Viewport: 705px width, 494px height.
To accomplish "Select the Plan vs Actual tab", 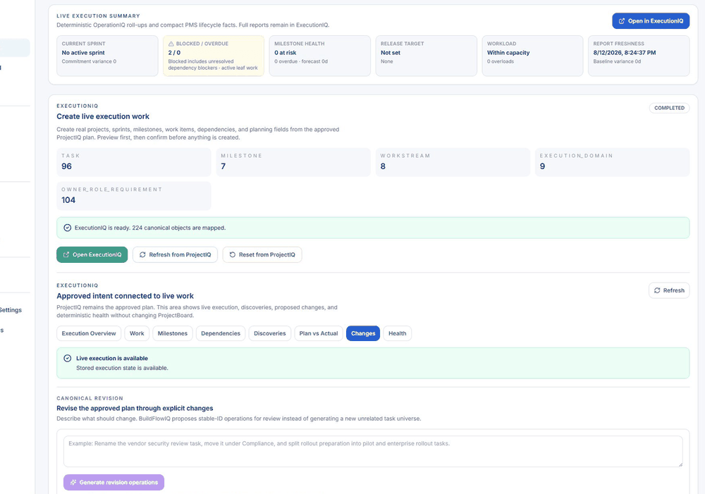I will [319, 333].
